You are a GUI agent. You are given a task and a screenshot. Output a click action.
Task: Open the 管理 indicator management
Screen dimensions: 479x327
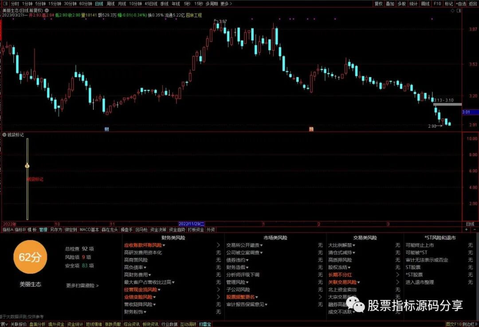click(x=43, y=229)
